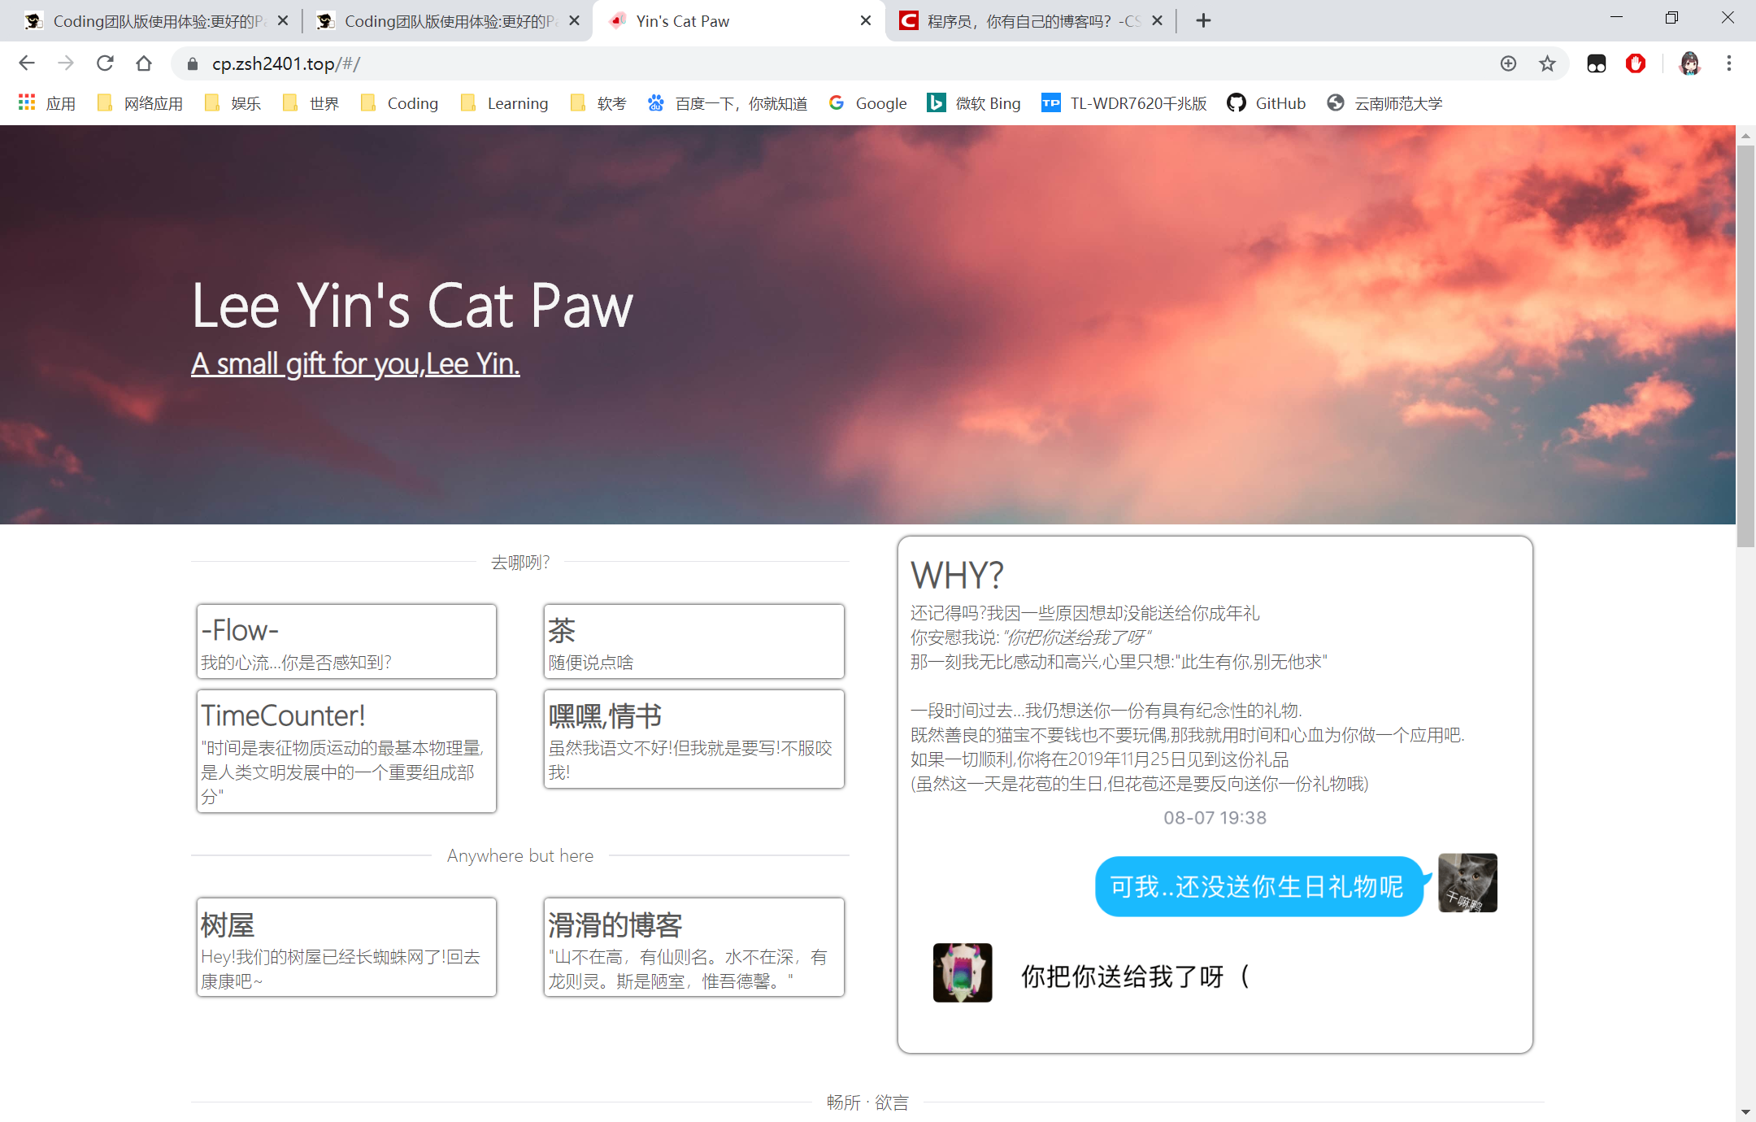This screenshot has width=1756, height=1122.
Task: Click the page vertical scrollbar thumb
Action: pos(1745,341)
